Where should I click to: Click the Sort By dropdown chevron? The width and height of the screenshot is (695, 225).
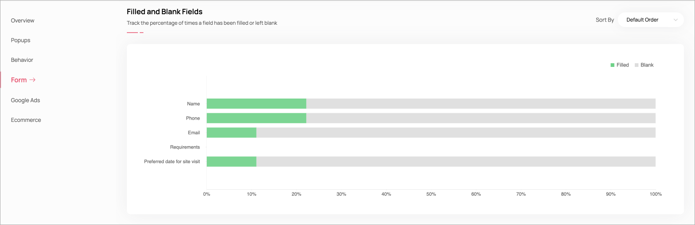(x=675, y=20)
